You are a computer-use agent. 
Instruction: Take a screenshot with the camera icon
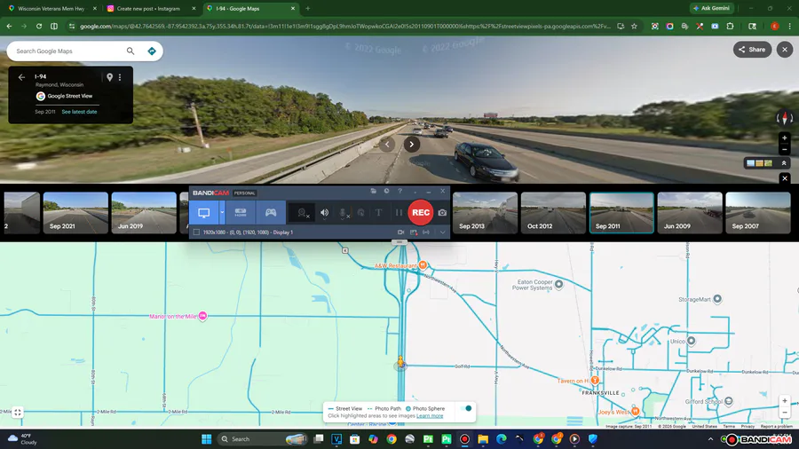click(442, 213)
